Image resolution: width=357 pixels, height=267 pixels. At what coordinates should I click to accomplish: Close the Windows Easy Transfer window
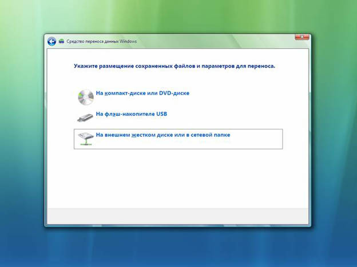tap(302, 37)
